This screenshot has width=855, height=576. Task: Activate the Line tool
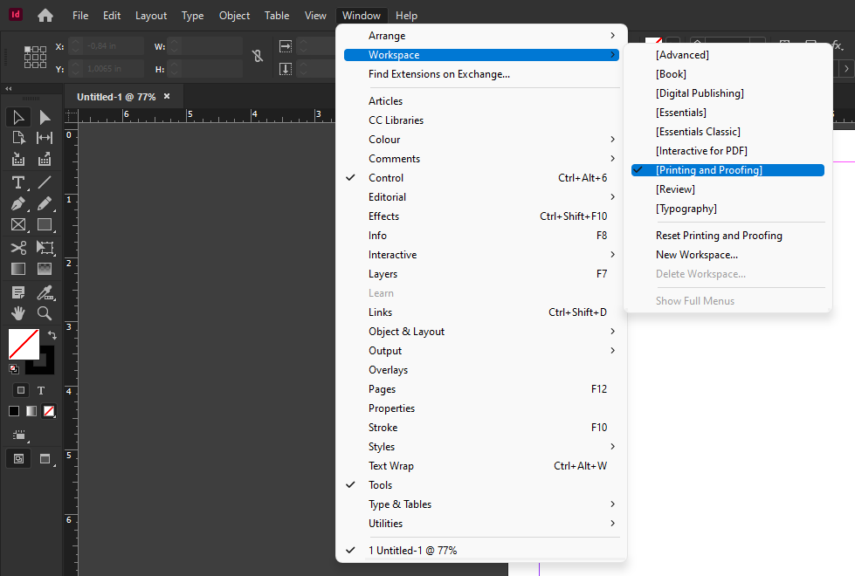(x=45, y=182)
